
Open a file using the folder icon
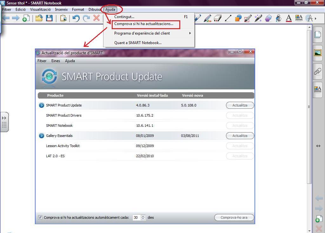39,18
